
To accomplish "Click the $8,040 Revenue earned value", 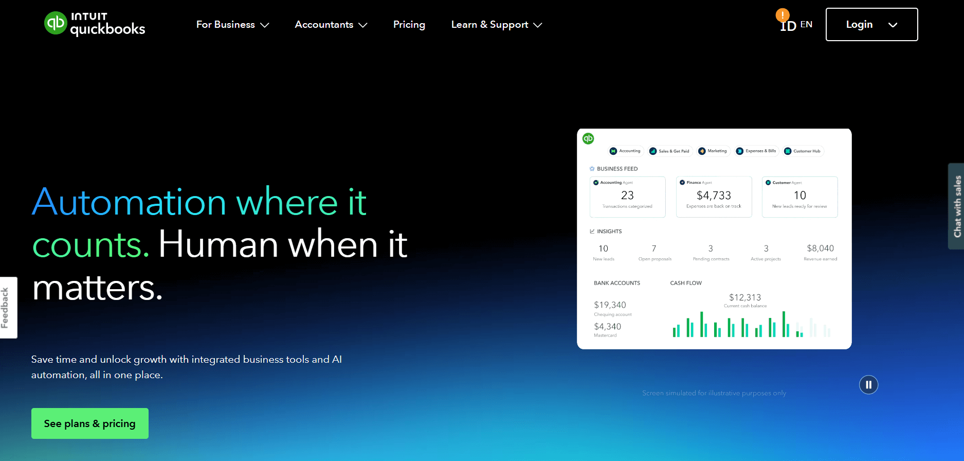I will pyautogui.click(x=821, y=249).
